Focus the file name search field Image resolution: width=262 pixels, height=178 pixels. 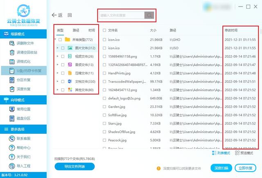pos(122,15)
